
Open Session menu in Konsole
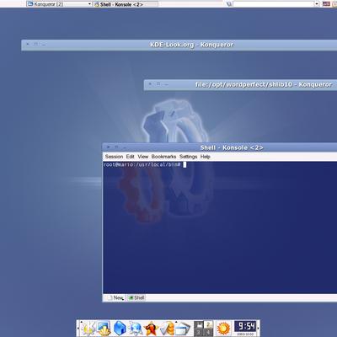click(x=114, y=157)
